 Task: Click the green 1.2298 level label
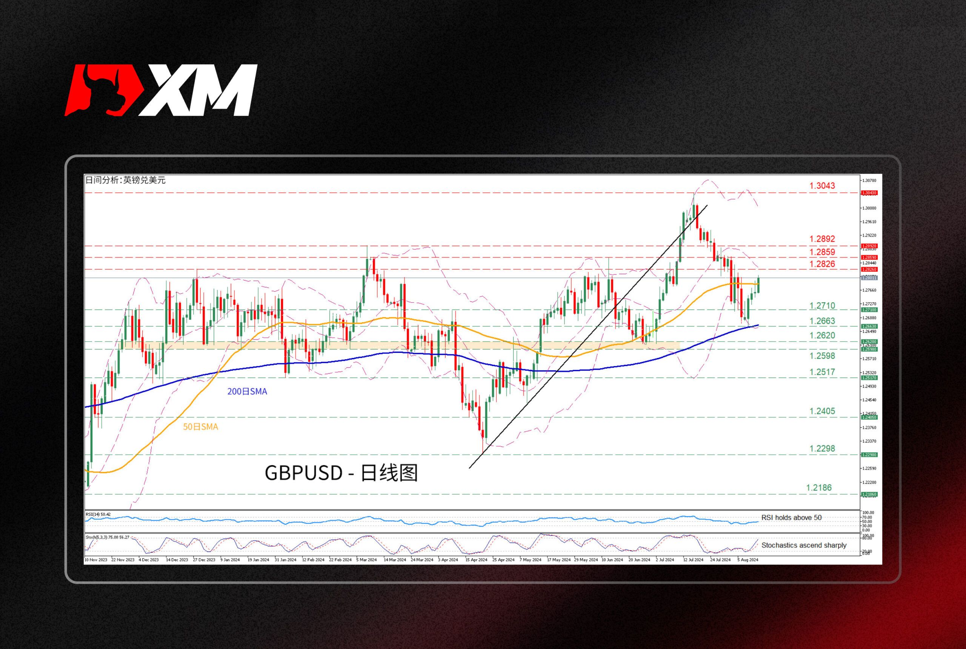822,448
